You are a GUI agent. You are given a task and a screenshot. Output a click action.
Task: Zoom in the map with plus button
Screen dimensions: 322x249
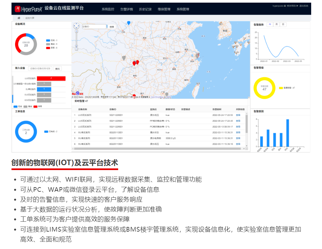point(76,32)
